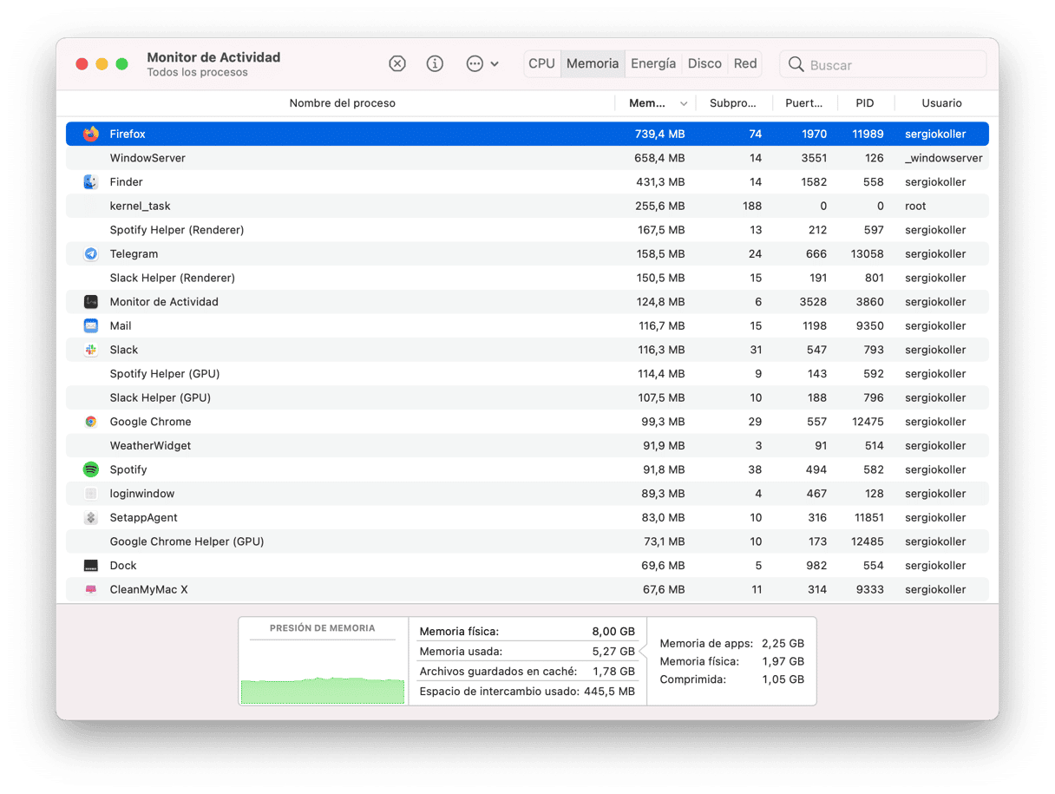Image resolution: width=1055 pixels, height=794 pixels.
Task: Select the Spotify app icon
Action: click(x=91, y=469)
